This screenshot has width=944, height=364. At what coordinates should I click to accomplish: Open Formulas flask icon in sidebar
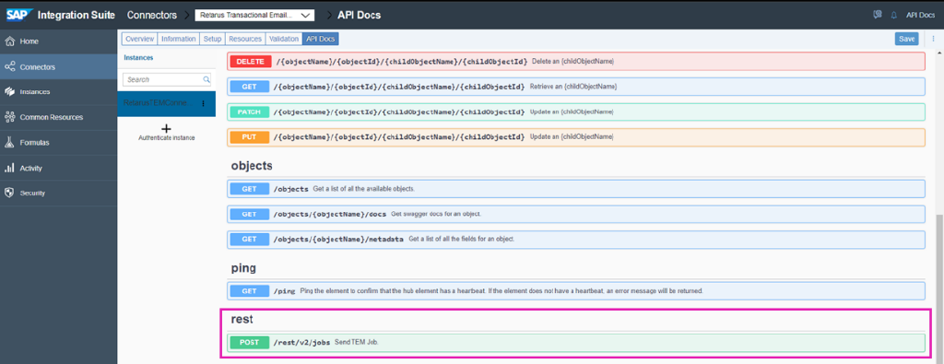[9, 143]
